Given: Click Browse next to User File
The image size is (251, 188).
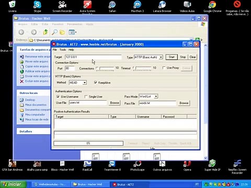Looking at the screenshot, I should pos(115,103).
